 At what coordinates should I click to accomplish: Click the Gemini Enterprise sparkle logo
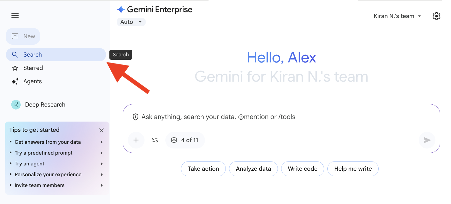[121, 10]
